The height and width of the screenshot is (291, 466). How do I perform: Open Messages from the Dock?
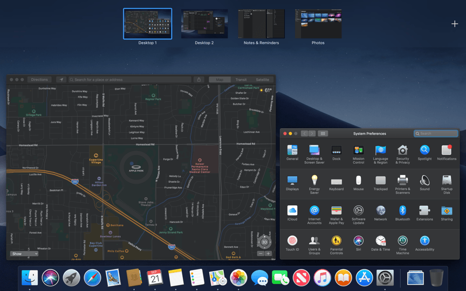point(259,278)
